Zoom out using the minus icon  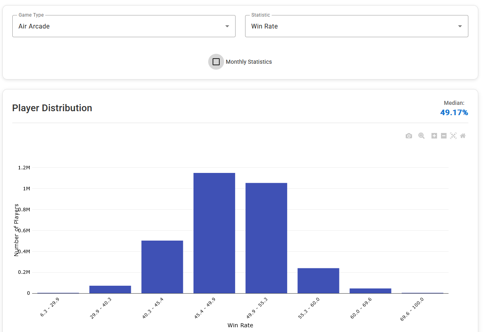444,136
